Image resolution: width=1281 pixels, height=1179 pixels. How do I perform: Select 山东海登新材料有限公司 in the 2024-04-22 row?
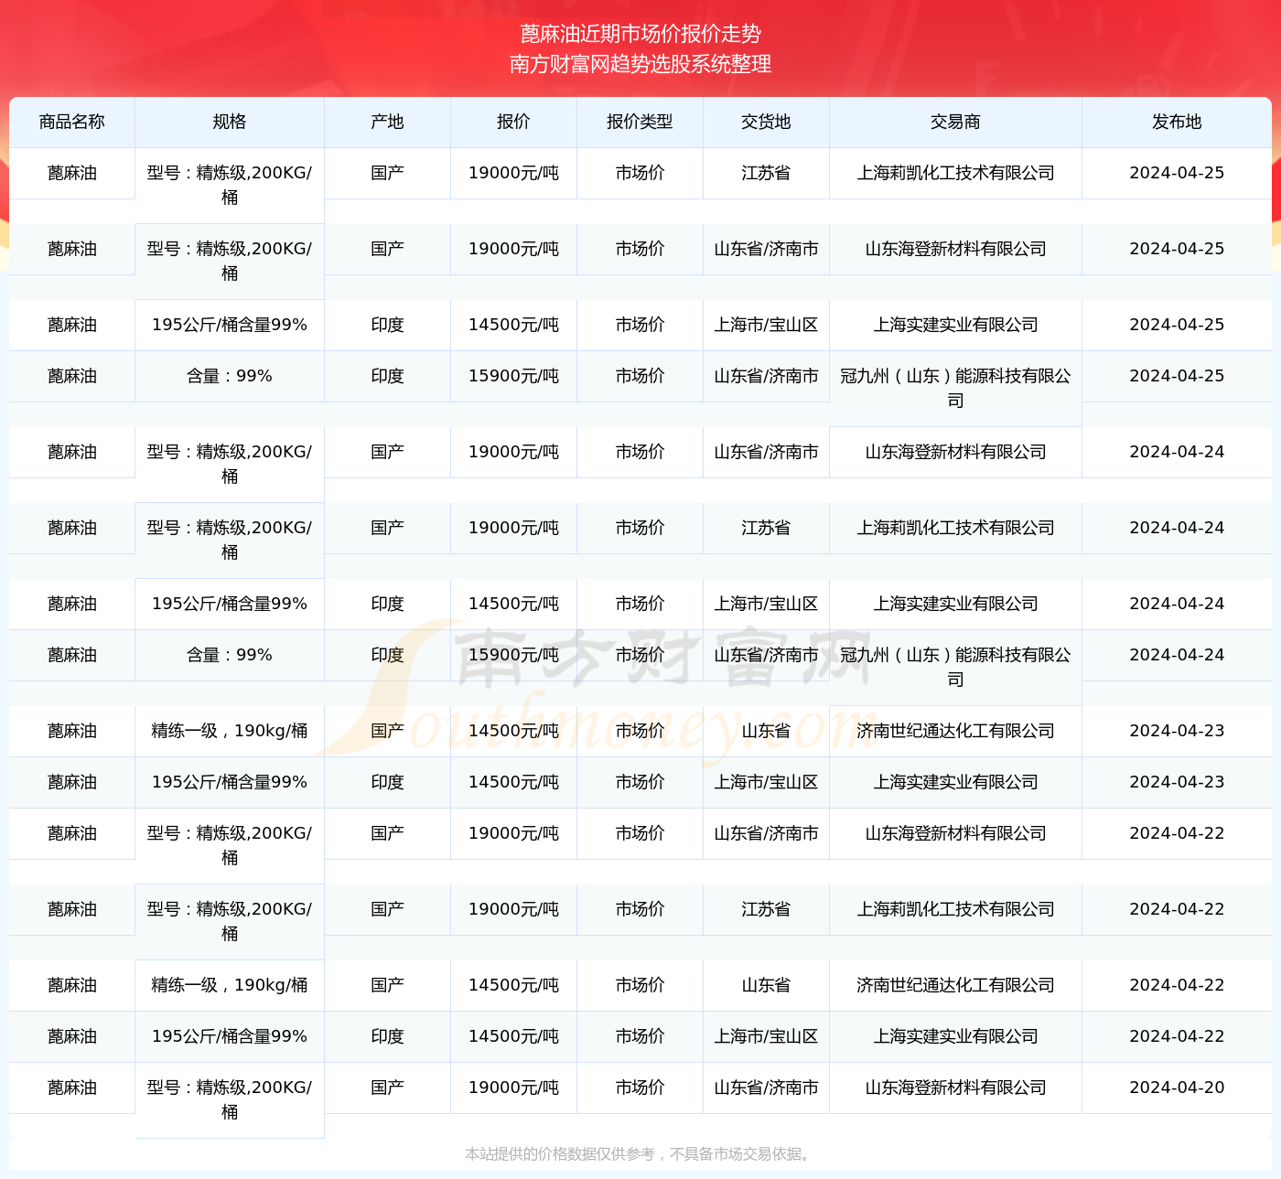click(955, 833)
